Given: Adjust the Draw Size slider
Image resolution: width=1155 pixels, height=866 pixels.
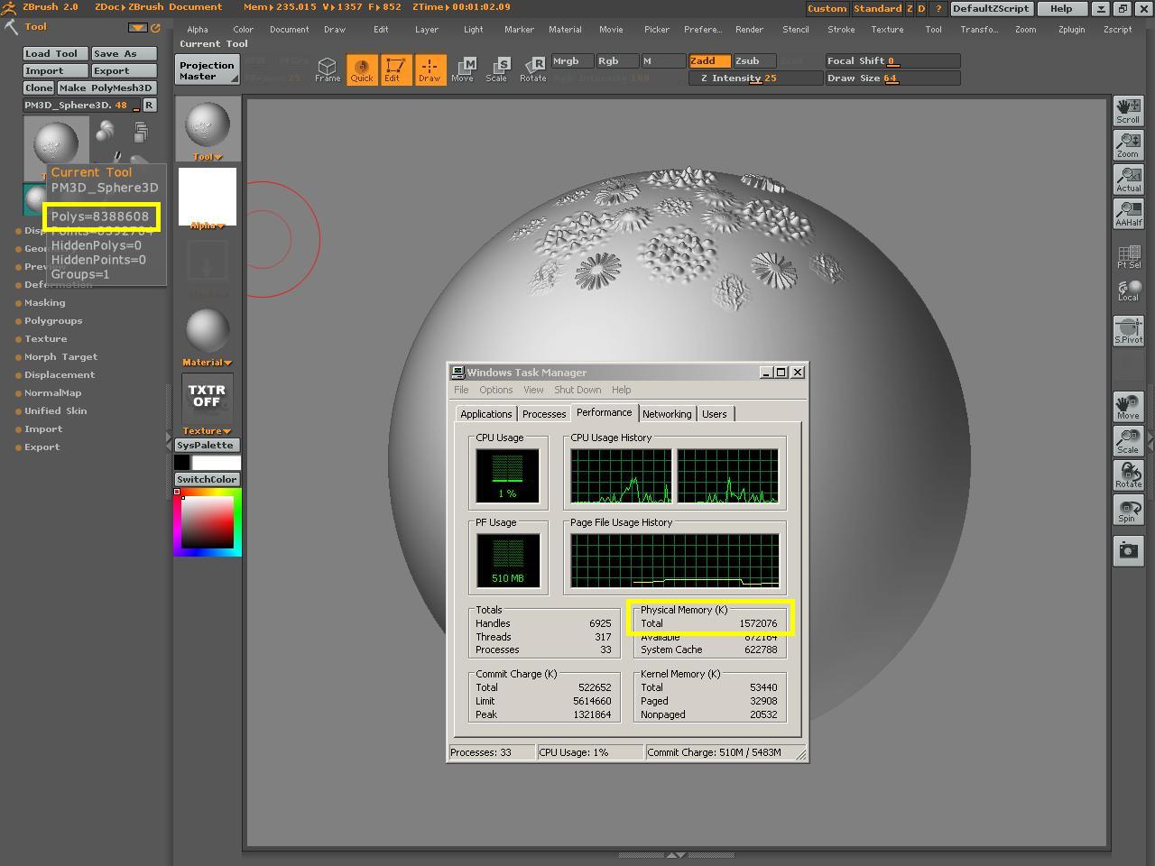Looking at the screenshot, I should pyautogui.click(x=892, y=78).
